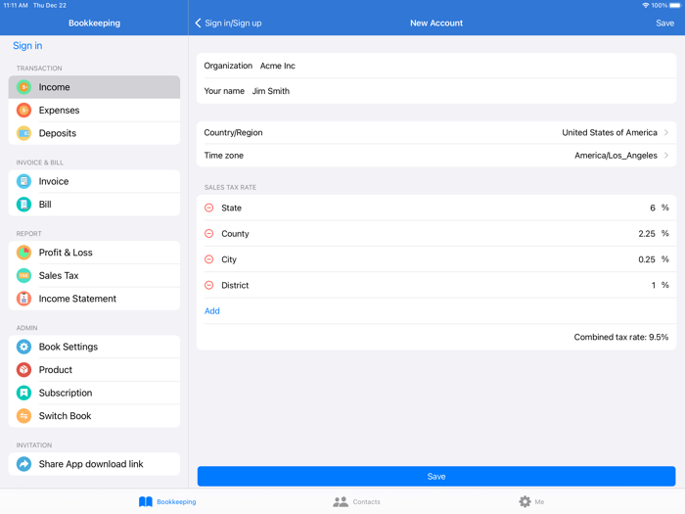Viewport: 685px width, 514px height.
Task: Expand the Time zone chevron
Action: (666, 155)
